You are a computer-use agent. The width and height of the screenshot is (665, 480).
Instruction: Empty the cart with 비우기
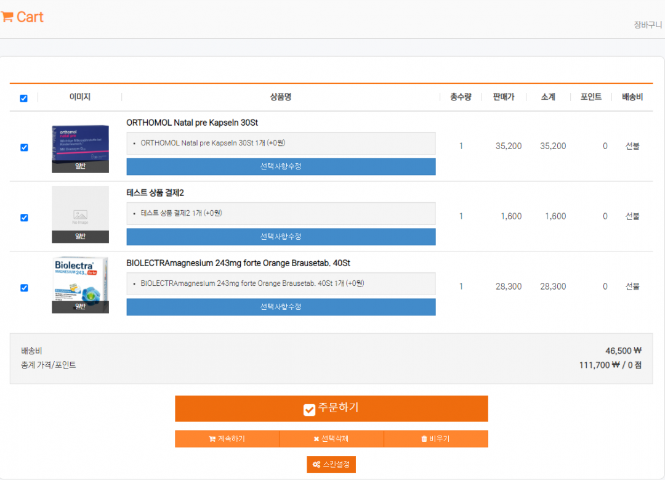click(435, 439)
